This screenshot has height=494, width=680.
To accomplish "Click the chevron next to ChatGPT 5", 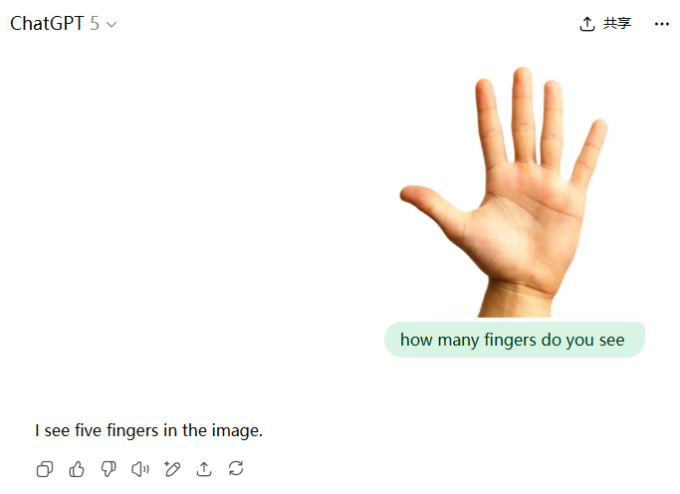I will pyautogui.click(x=112, y=25).
